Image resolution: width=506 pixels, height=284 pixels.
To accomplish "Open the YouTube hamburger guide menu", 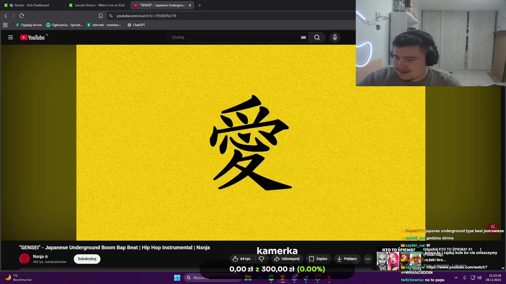I will tap(11, 37).
